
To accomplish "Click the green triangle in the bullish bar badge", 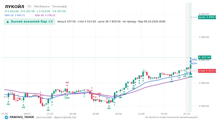I will (8, 22).
